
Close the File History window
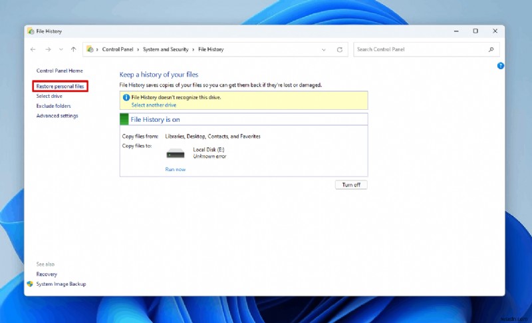click(495, 31)
